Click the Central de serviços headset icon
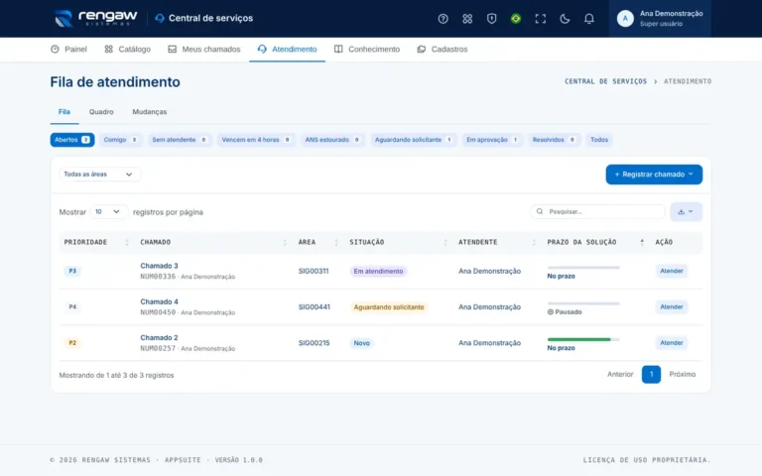This screenshot has height=476, width=762. click(x=160, y=19)
